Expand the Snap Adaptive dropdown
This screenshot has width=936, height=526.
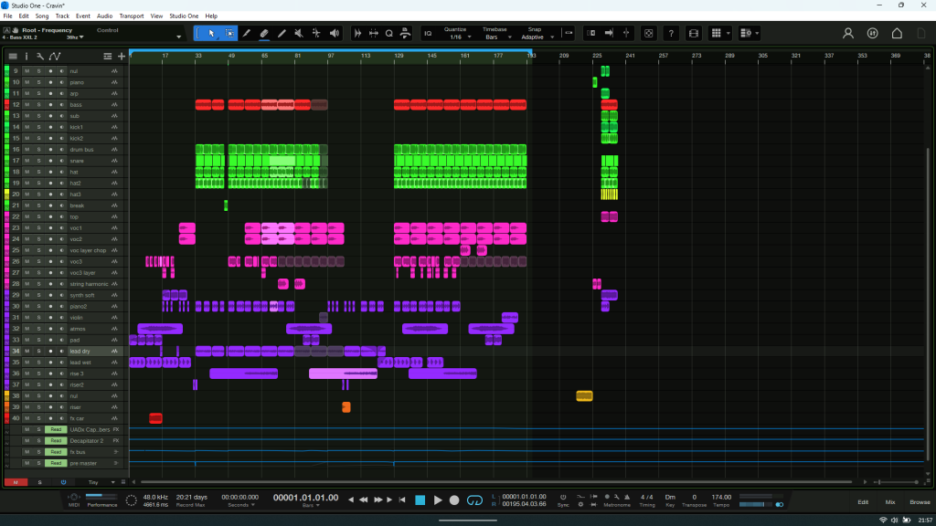pyautogui.click(x=535, y=37)
